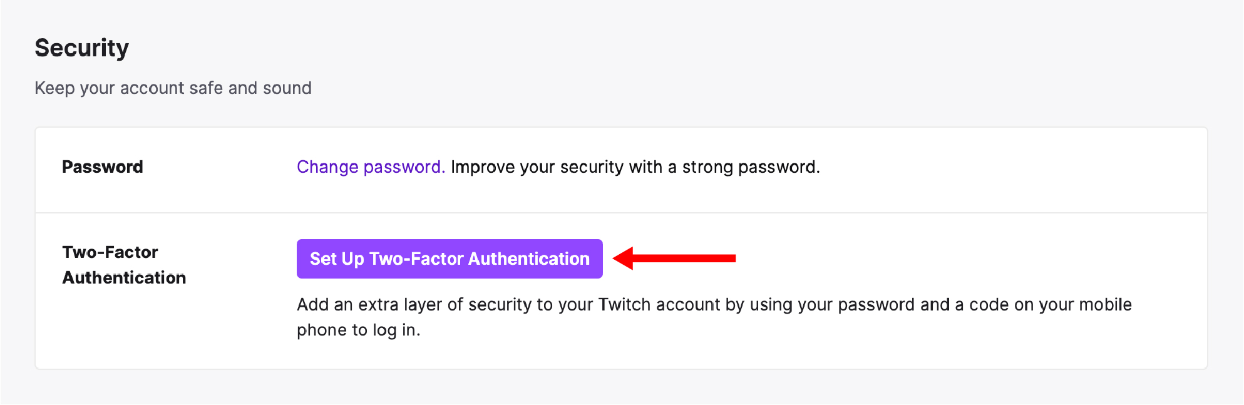This screenshot has width=1244, height=405.
Task: Click the Two-Factor Authentication row label
Action: click(123, 265)
